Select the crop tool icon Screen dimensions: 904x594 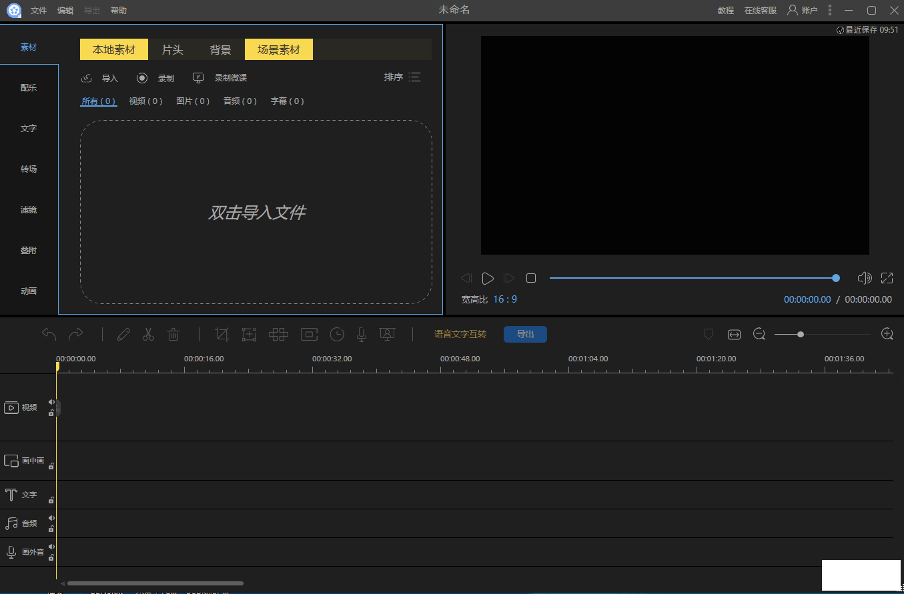pyautogui.click(x=222, y=334)
